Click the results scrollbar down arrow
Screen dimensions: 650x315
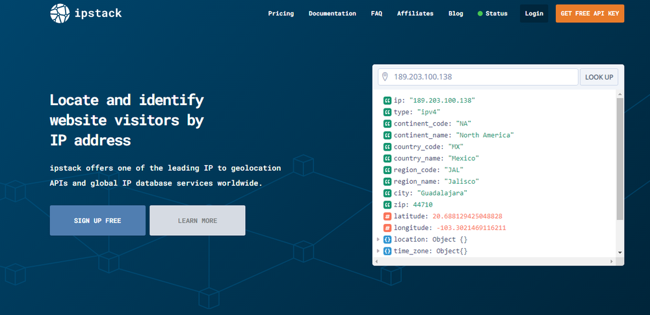coord(619,252)
